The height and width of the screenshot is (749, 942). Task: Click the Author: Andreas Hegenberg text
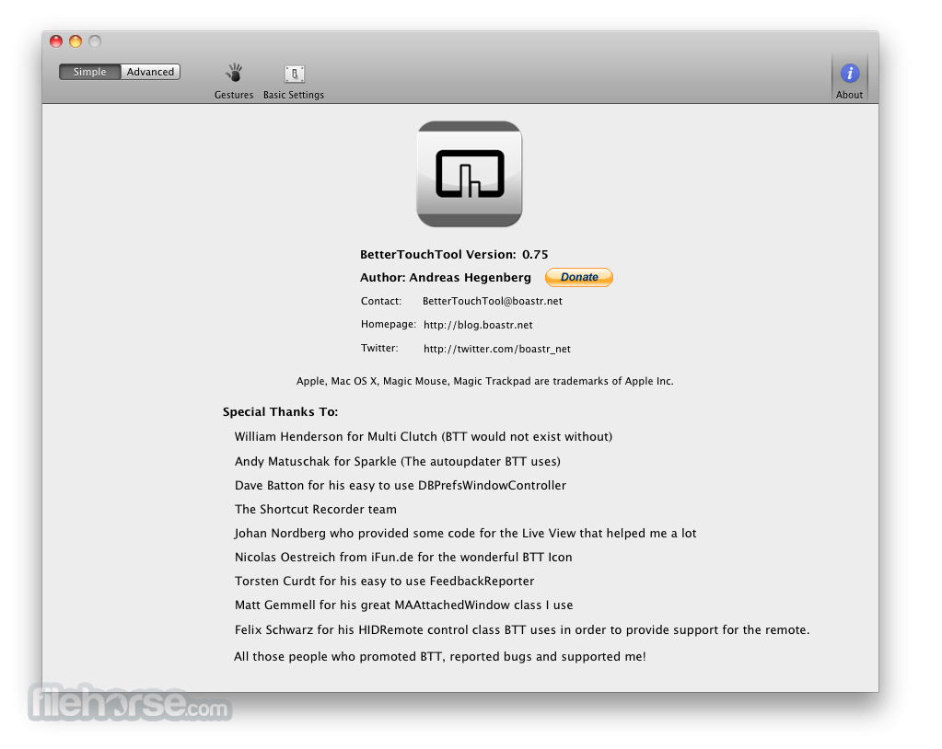445,277
